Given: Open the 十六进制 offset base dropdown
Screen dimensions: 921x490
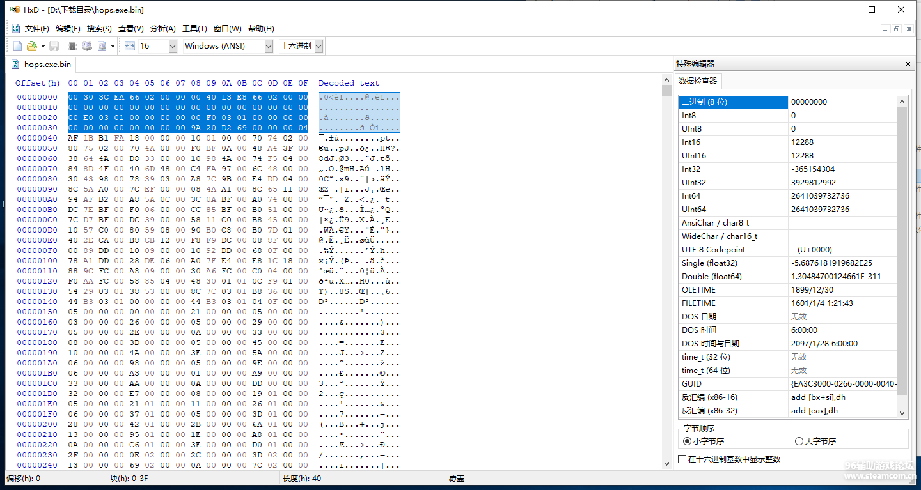Looking at the screenshot, I should click(x=319, y=46).
